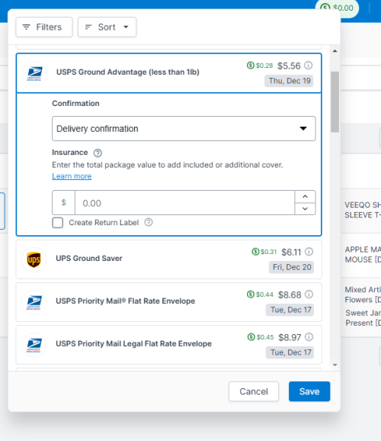Click the insurance package value input field
The width and height of the screenshot is (381, 441).
coord(184,203)
